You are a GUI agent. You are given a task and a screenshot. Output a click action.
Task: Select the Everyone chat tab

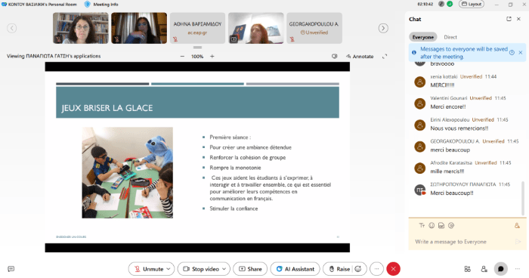423,37
